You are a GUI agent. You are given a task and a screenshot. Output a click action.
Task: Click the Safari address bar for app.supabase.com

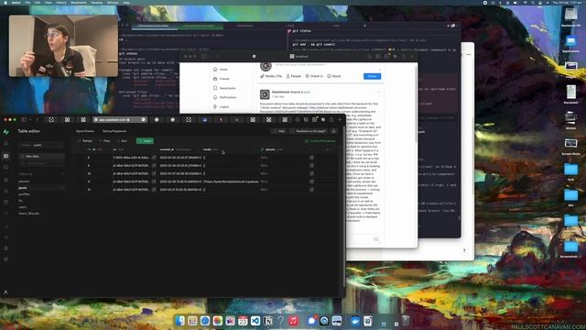coord(120,120)
